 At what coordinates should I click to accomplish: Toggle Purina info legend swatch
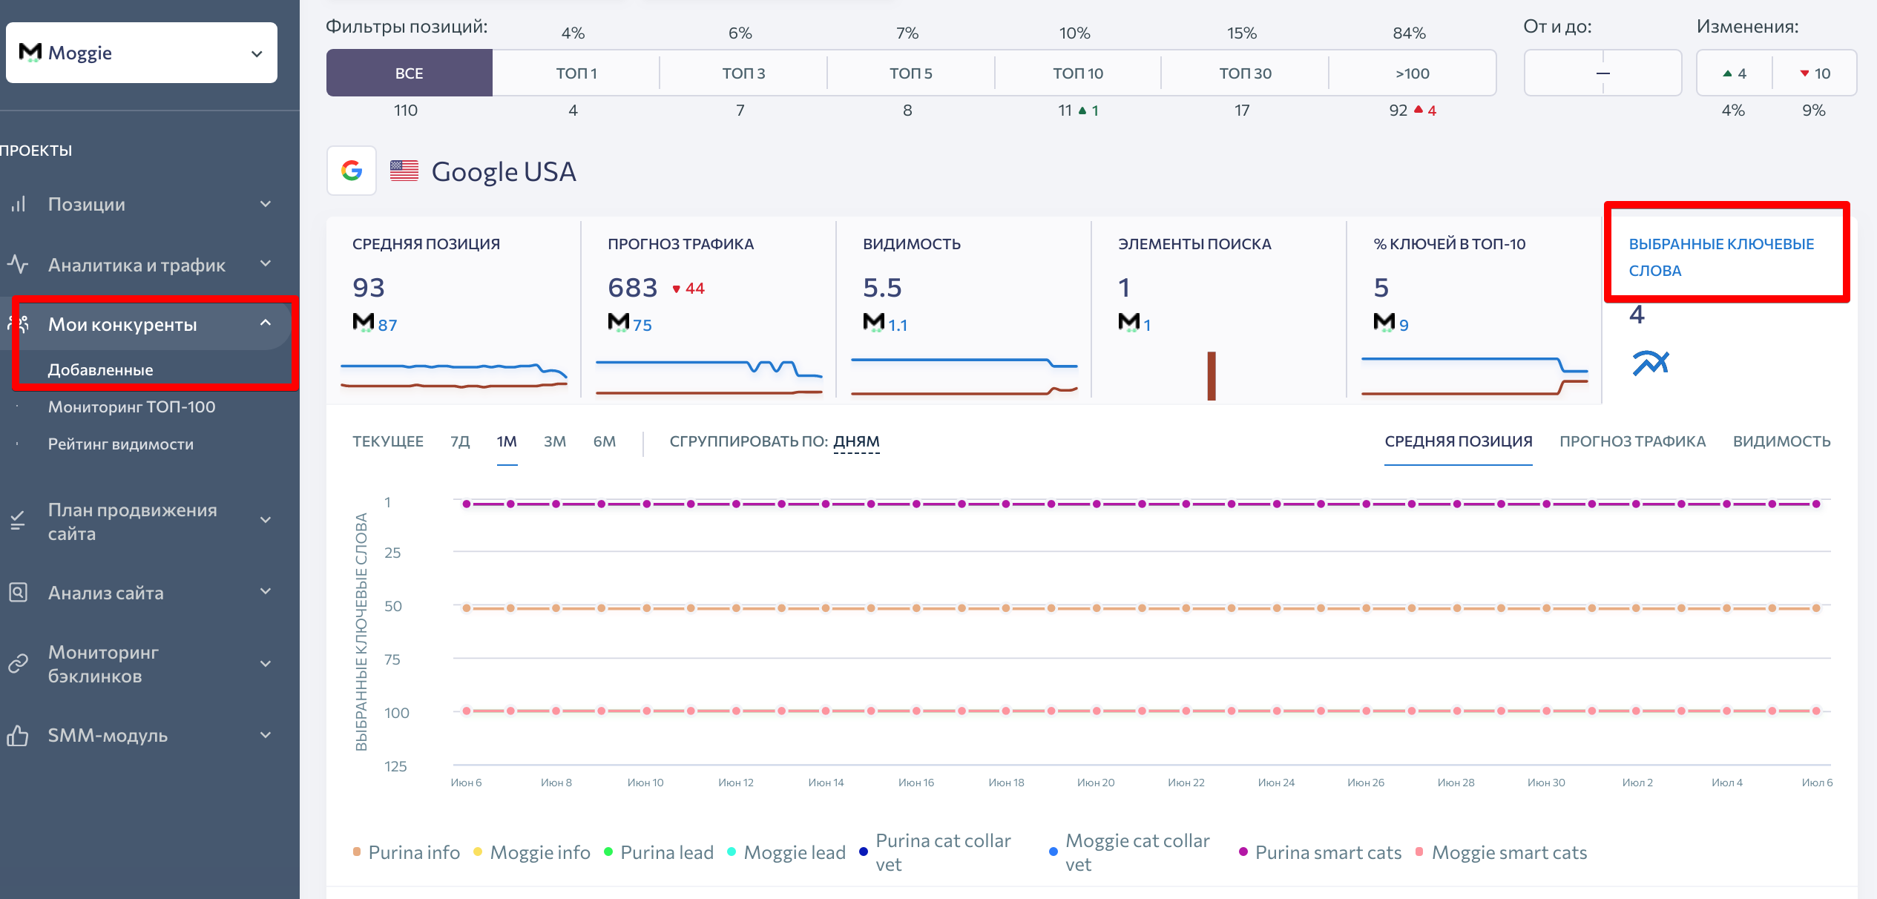[357, 852]
